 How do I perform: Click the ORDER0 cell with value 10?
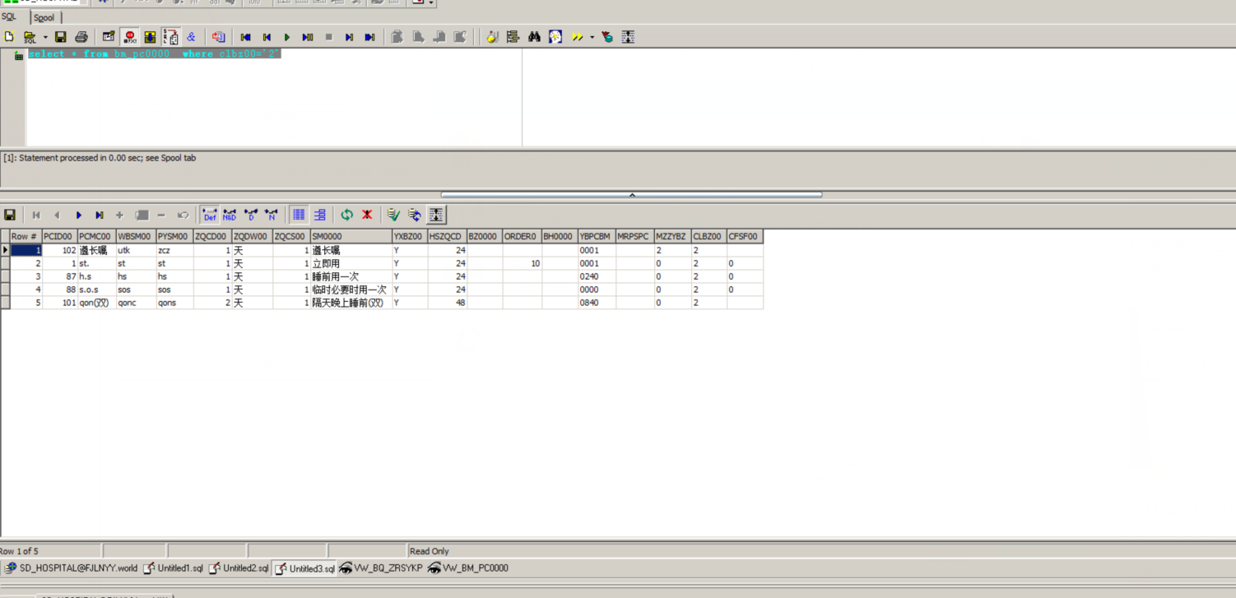tap(523, 263)
